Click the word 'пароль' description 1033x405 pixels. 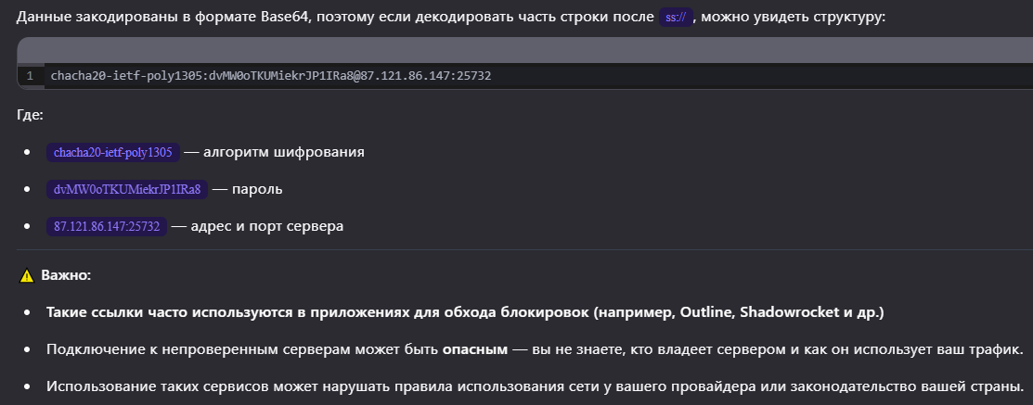point(257,189)
